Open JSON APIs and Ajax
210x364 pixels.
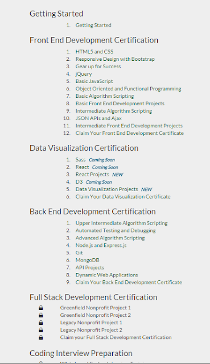pyautogui.click(x=98, y=118)
